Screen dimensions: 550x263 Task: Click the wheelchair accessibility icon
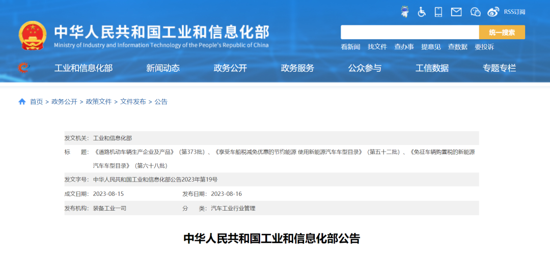422,12
